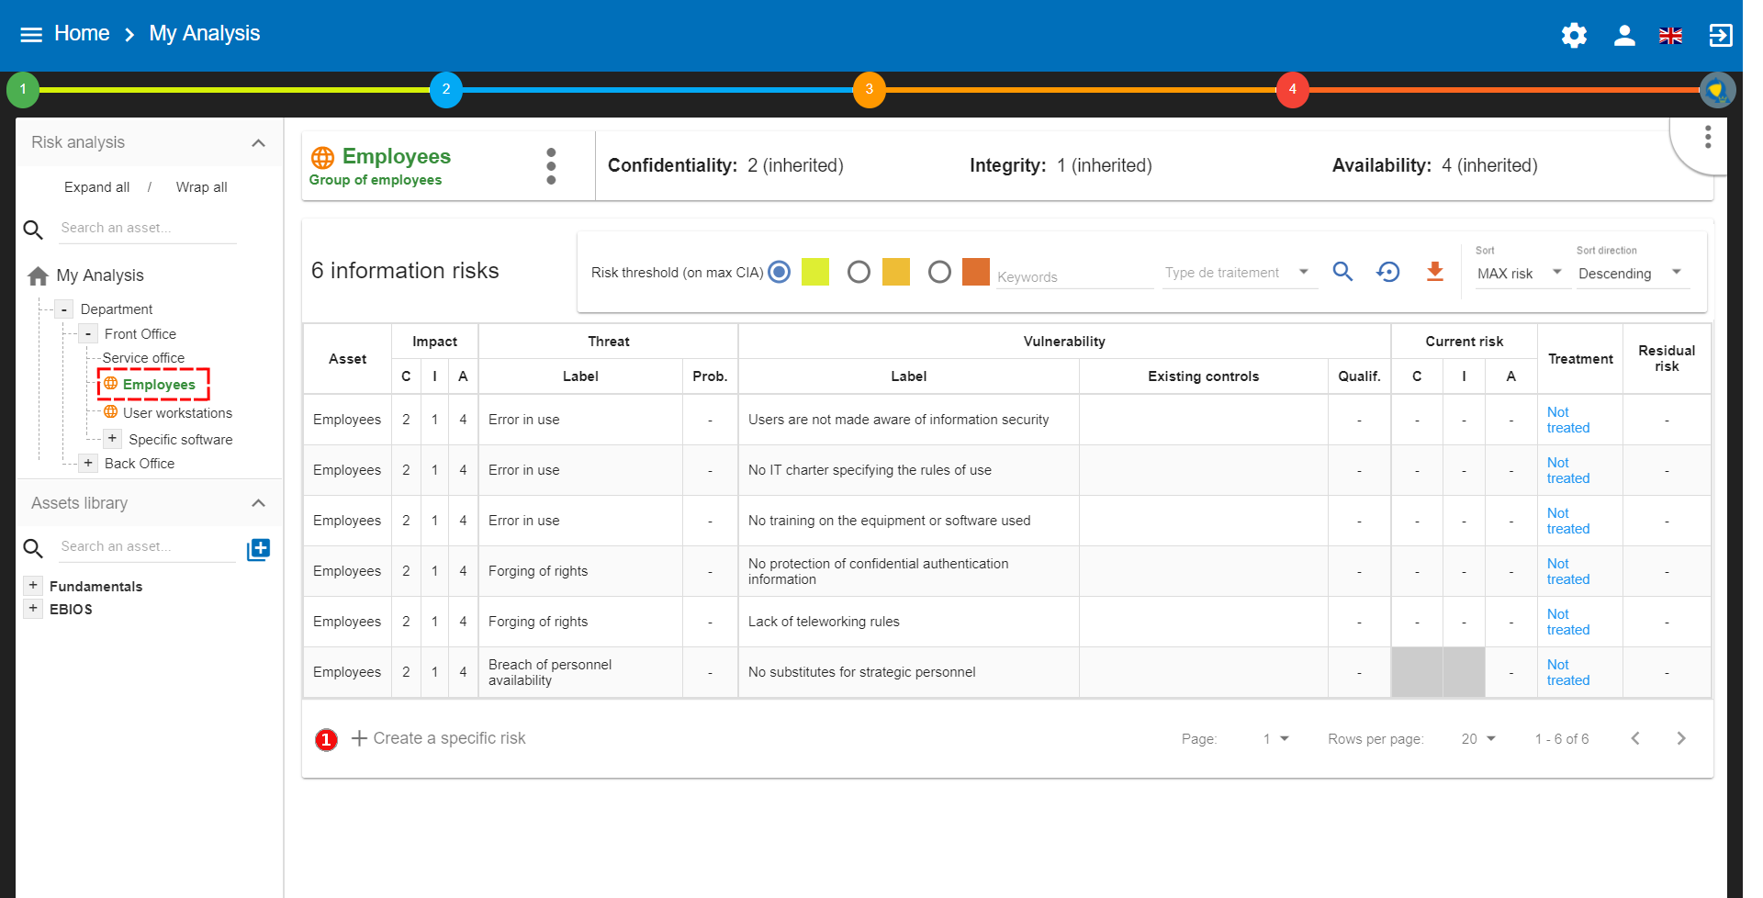Click Expand all link

click(96, 187)
